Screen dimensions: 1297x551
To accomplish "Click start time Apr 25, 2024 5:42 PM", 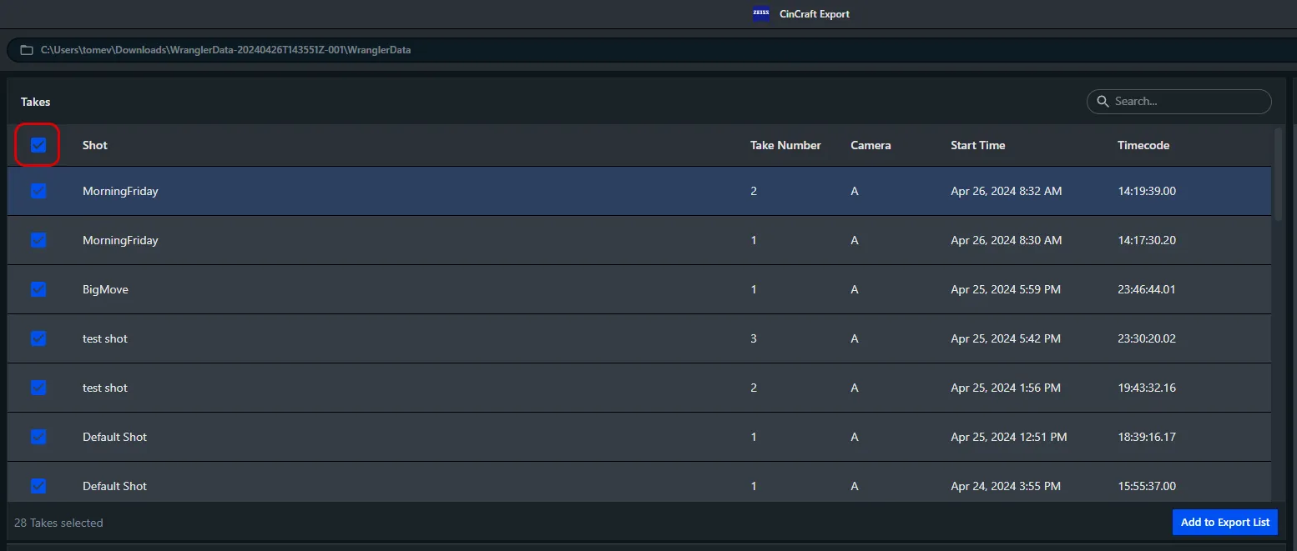I will coord(1006,338).
